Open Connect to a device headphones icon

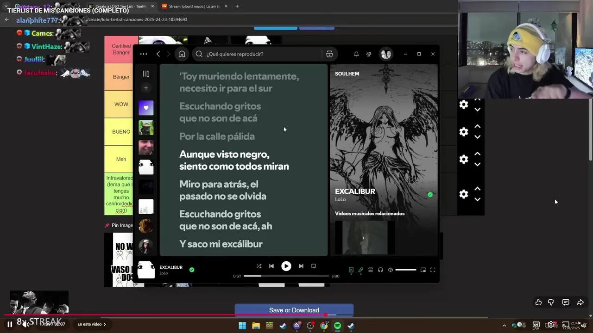(x=380, y=270)
